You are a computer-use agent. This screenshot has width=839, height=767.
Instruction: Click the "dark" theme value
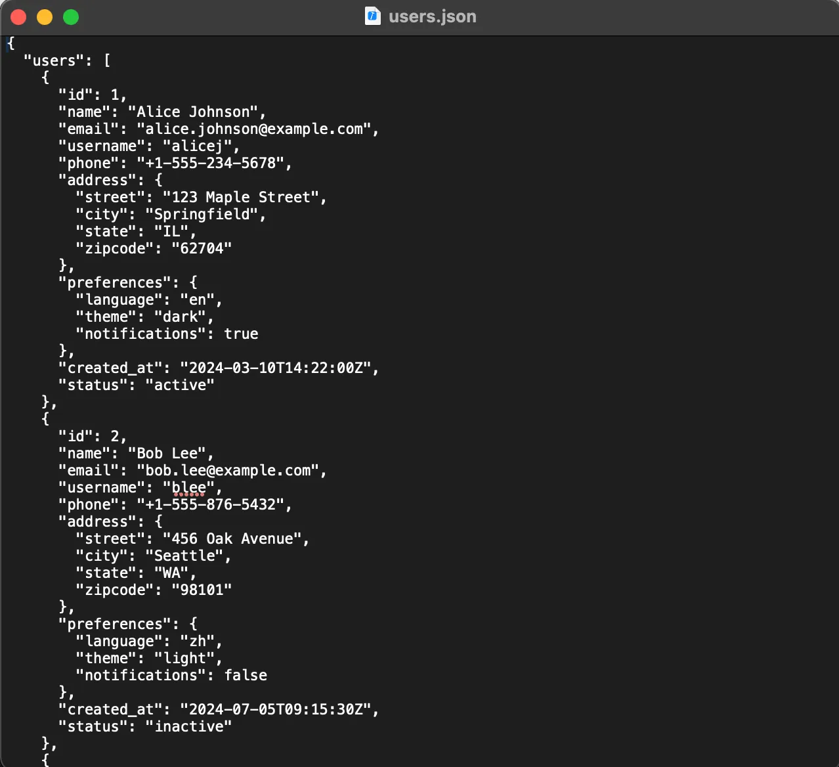click(181, 317)
